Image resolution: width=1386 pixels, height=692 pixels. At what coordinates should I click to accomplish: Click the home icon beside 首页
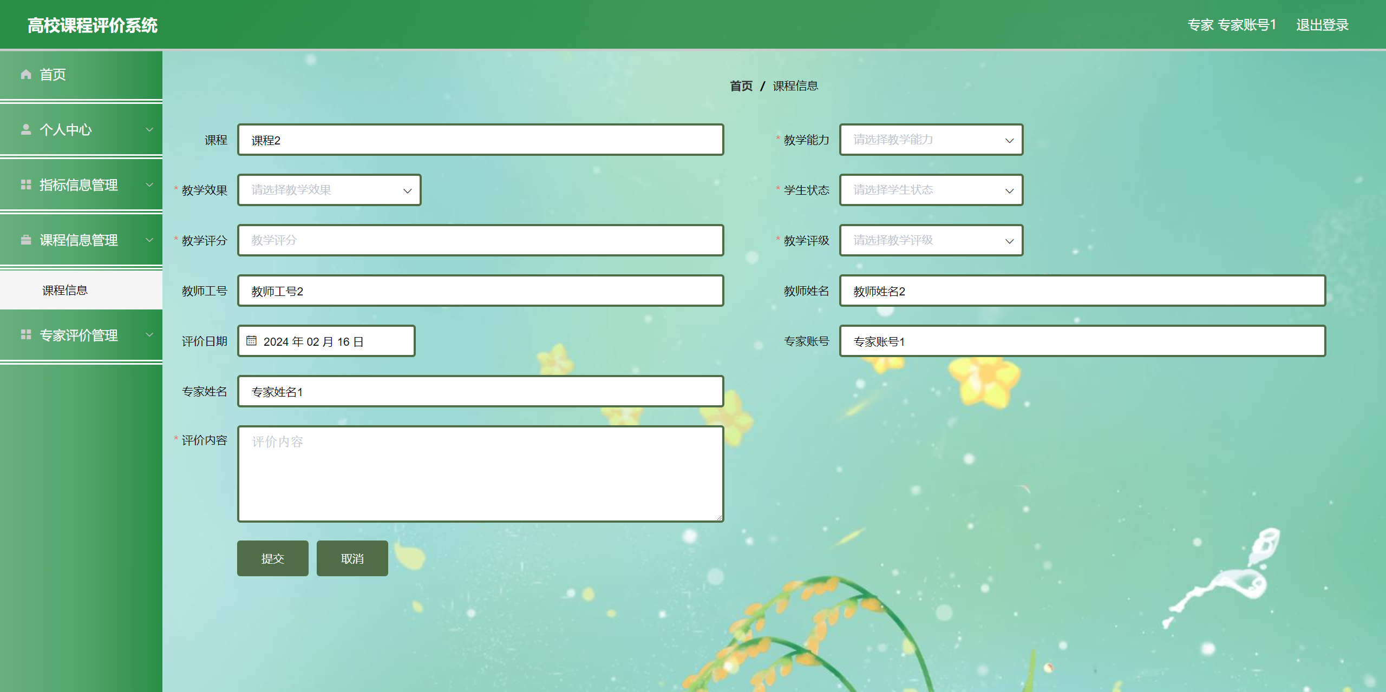click(25, 74)
